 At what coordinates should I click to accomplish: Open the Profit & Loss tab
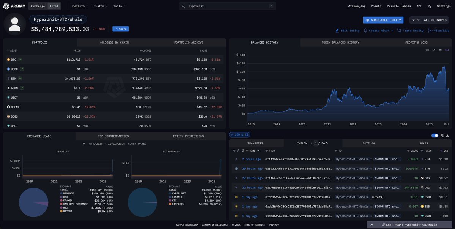click(x=416, y=42)
